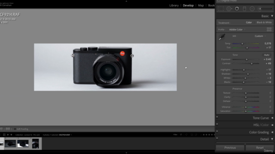Click the Temp value 5,578 field
The width and height of the screenshot is (275, 154).
268,44
